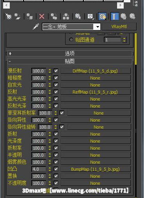
Task: Click the rollout panel vertical scrollbar
Action: coord(136,49)
